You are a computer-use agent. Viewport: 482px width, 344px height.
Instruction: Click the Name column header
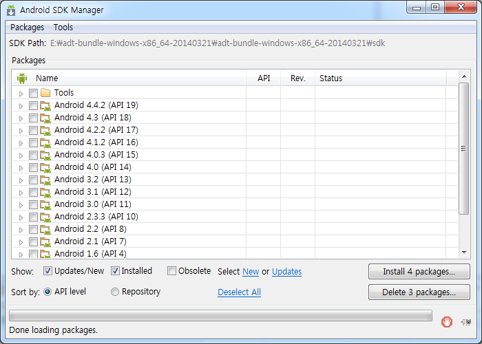coord(129,78)
